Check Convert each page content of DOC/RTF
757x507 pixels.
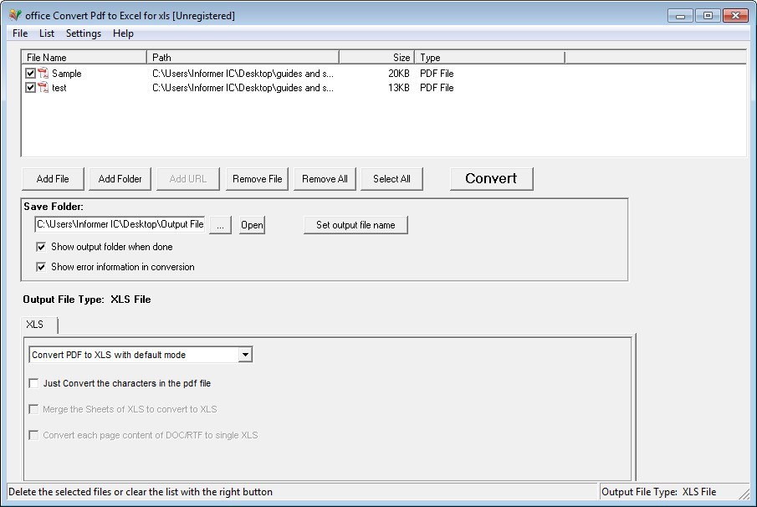pos(33,435)
